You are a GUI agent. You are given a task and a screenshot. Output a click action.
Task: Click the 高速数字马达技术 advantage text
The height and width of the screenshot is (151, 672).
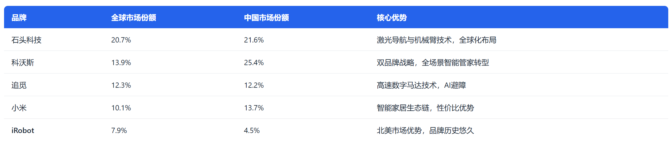406,85
